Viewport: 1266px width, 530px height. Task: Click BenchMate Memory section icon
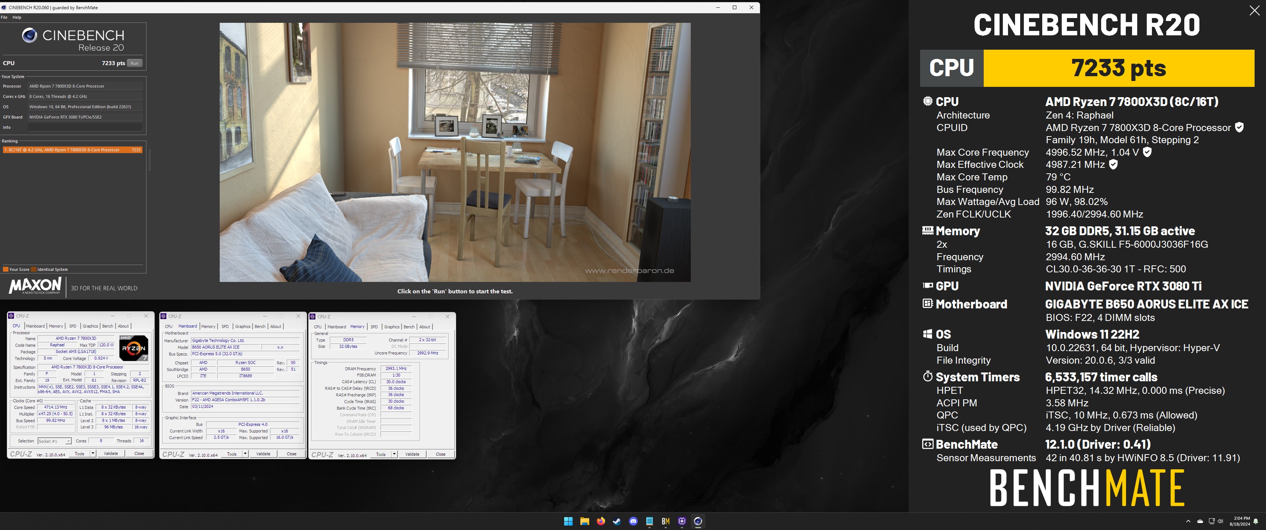coord(927,230)
